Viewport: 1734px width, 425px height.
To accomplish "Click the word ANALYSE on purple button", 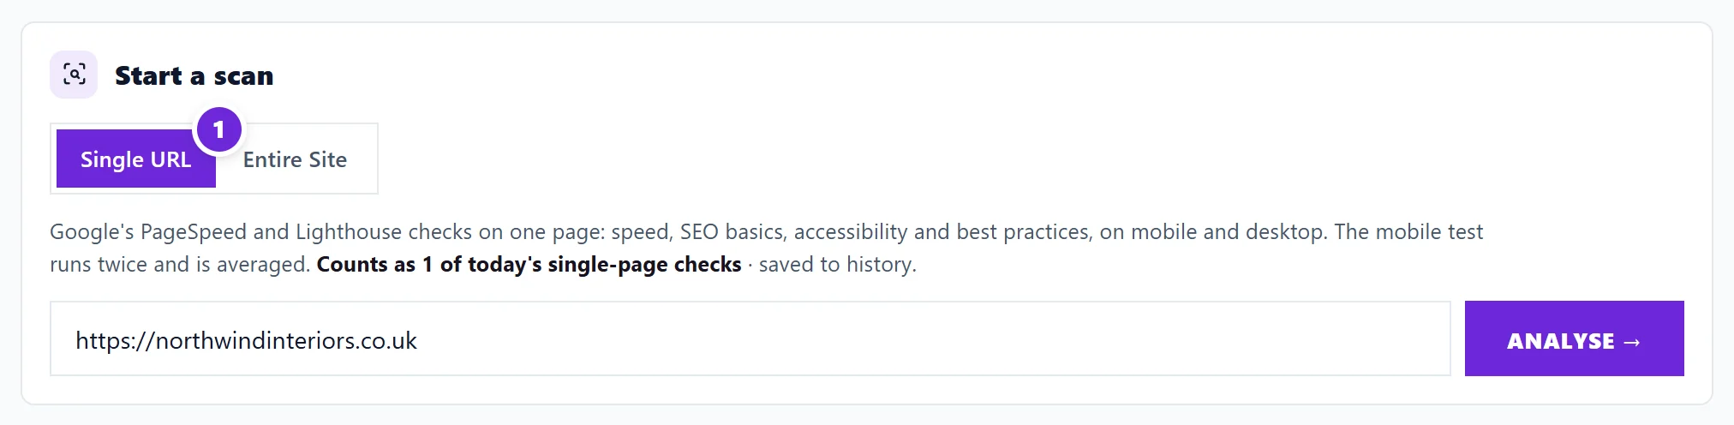I will pyautogui.click(x=1561, y=341).
